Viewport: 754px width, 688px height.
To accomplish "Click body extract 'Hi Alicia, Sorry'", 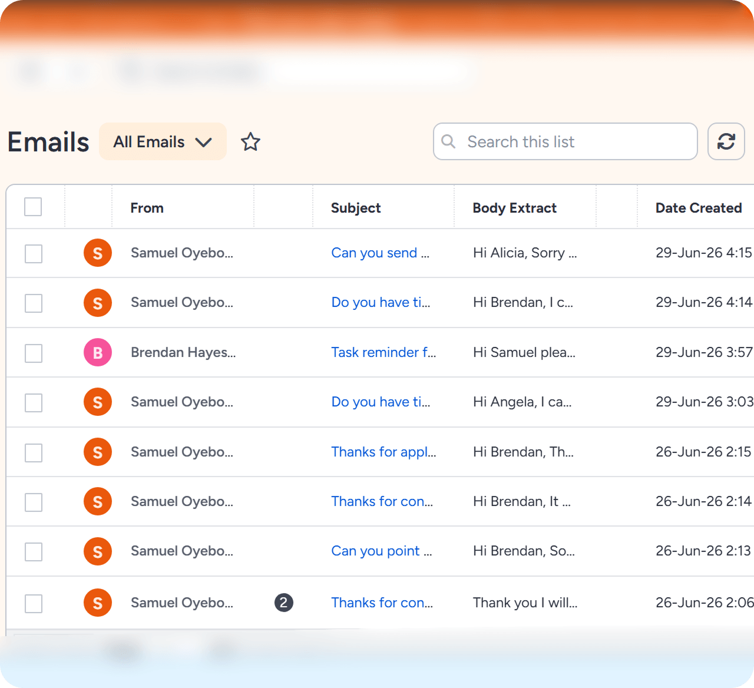I will point(525,253).
